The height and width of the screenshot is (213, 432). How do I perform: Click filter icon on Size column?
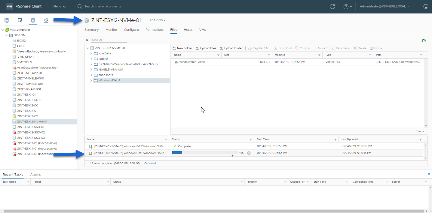click(x=269, y=55)
